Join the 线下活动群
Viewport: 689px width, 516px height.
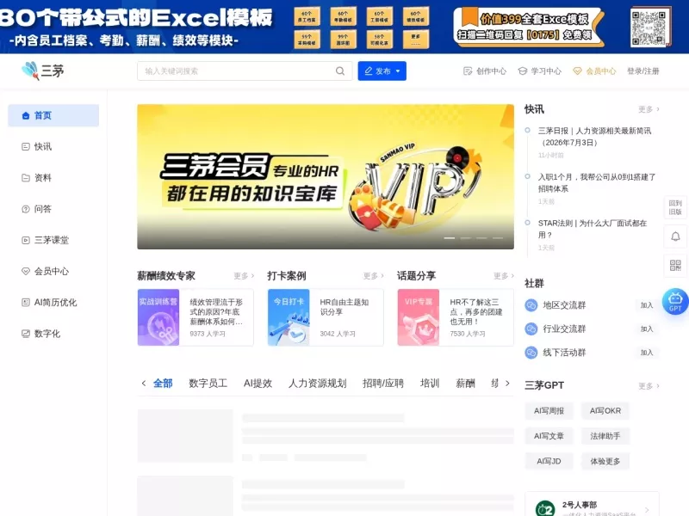click(x=647, y=353)
